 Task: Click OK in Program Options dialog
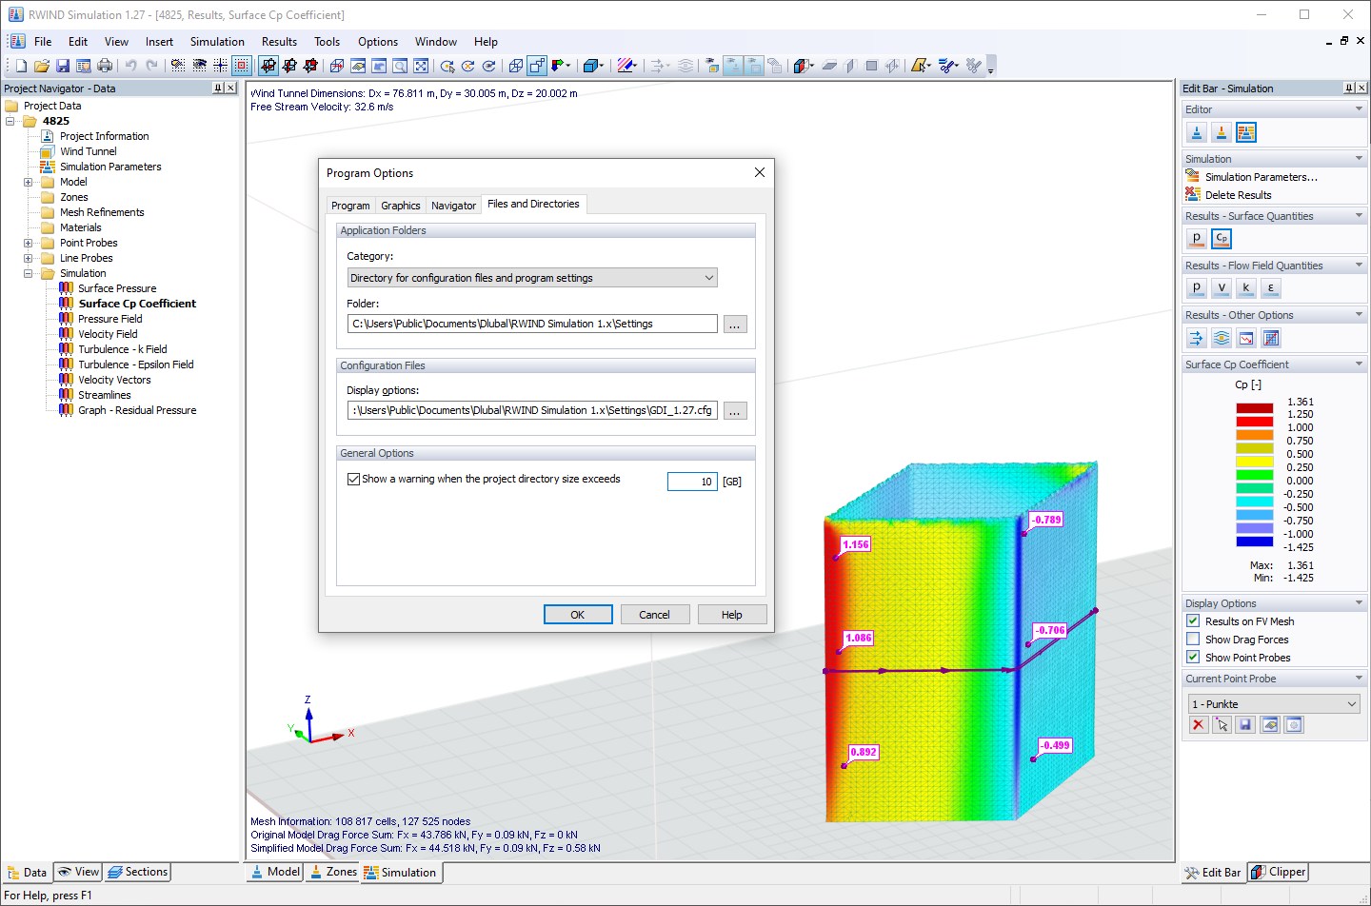[578, 615]
